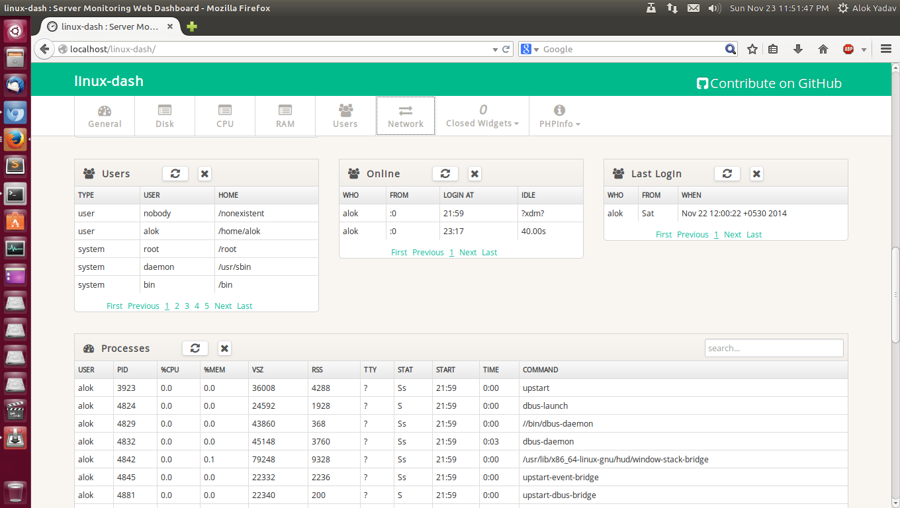900x508 pixels.
Task: Refresh the Processes widget
Action: click(x=195, y=348)
